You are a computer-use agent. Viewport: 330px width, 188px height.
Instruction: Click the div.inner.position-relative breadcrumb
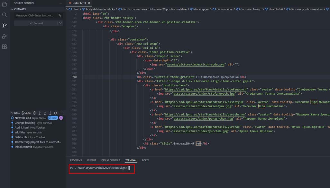tap(304, 9)
